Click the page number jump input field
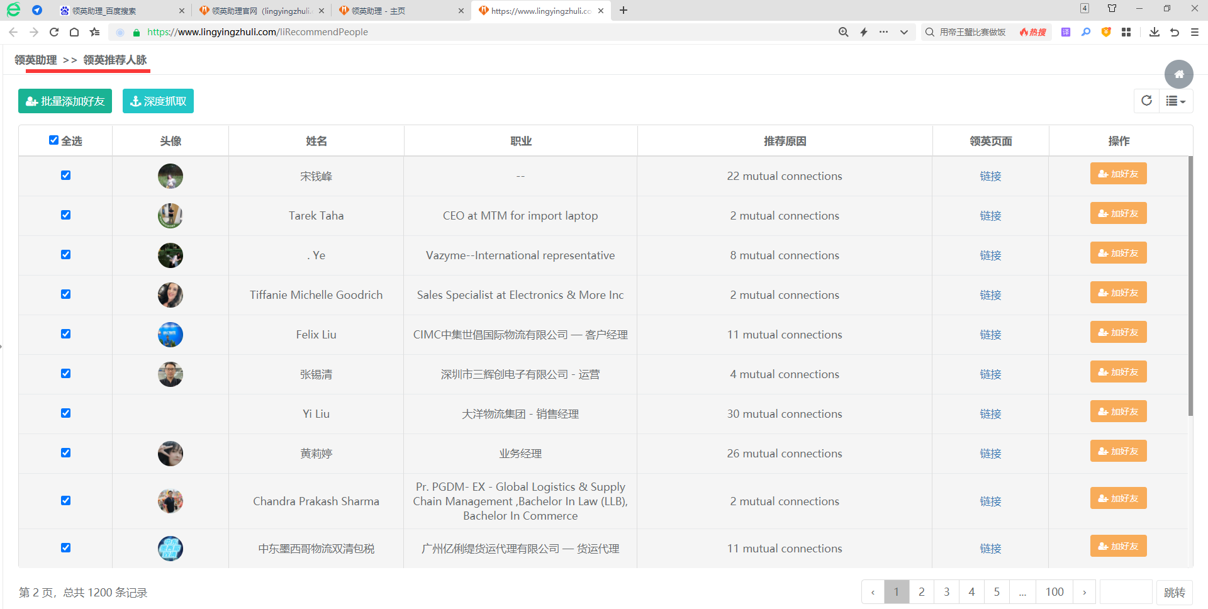This screenshot has height=609, width=1208. 1126,592
